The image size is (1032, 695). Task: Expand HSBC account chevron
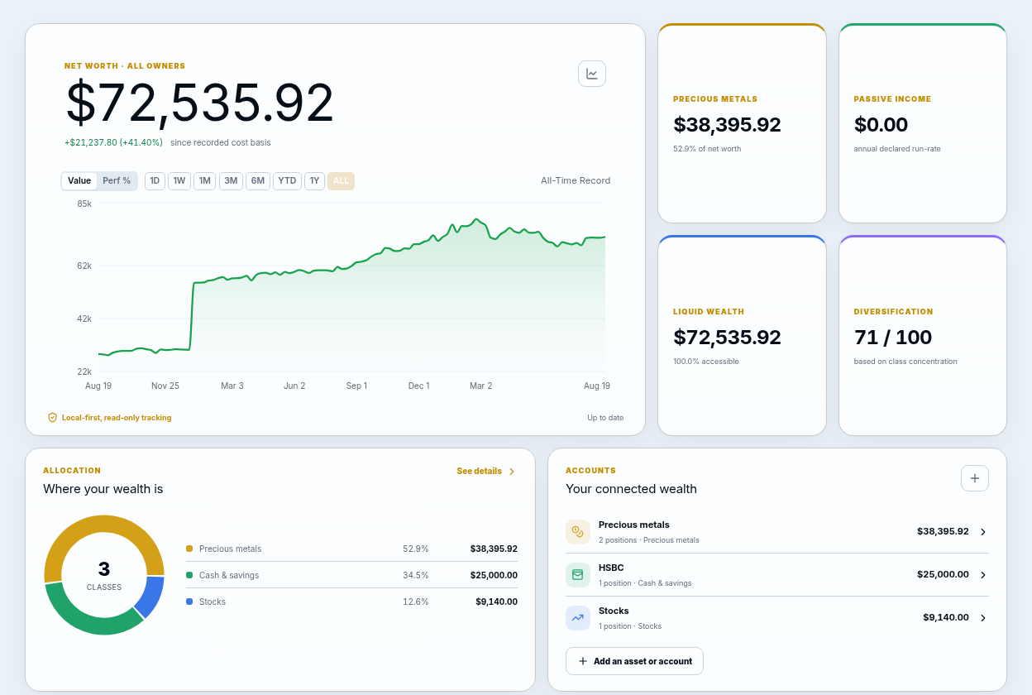tap(983, 575)
